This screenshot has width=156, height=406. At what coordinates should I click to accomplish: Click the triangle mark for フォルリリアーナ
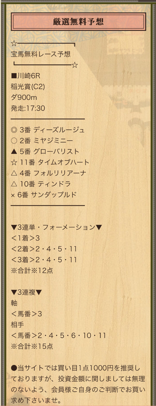14,173
